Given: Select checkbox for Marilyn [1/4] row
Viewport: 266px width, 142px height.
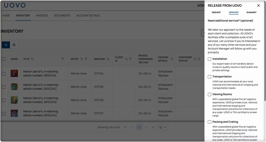Looking at the screenshot, I should pyautogui.click(x=4, y=74).
